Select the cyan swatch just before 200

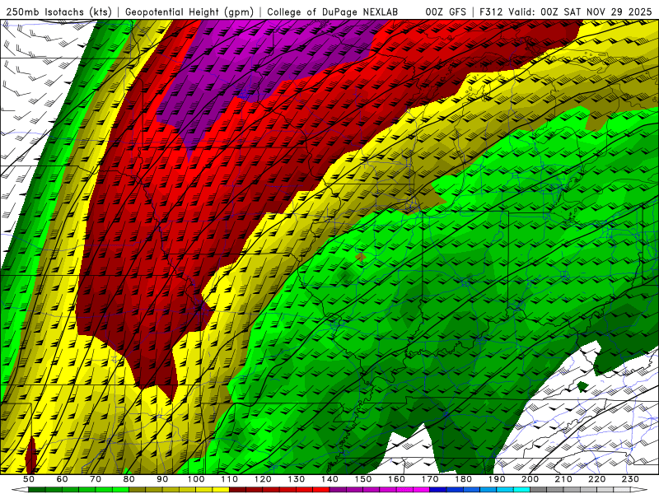click(x=521, y=490)
